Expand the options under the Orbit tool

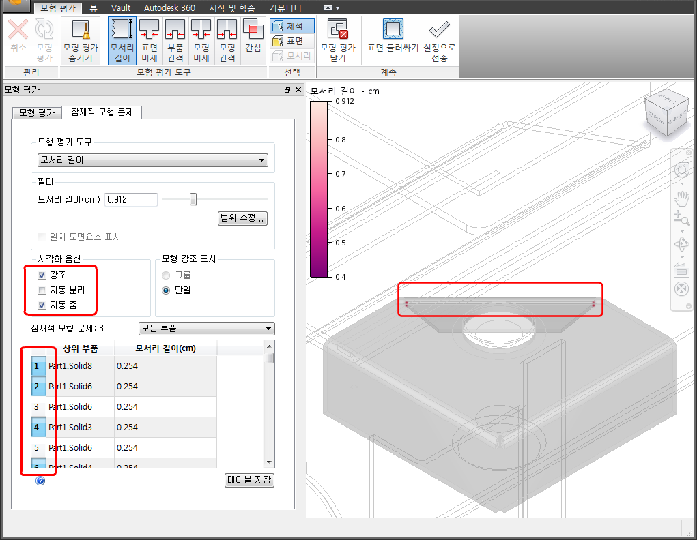click(683, 256)
